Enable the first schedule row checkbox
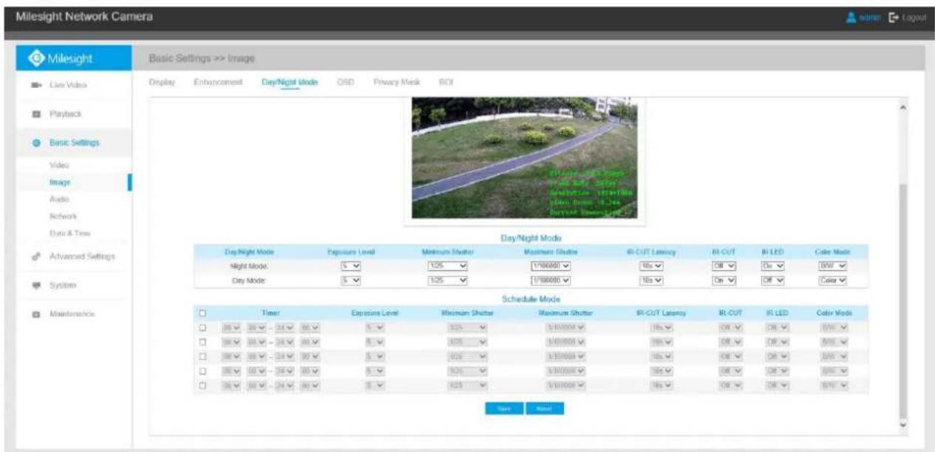935x452 pixels. (x=203, y=327)
